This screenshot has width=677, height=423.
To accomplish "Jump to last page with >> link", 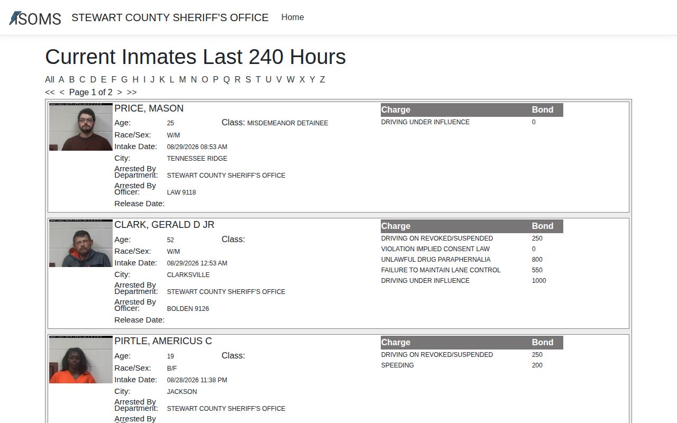I will point(132,92).
